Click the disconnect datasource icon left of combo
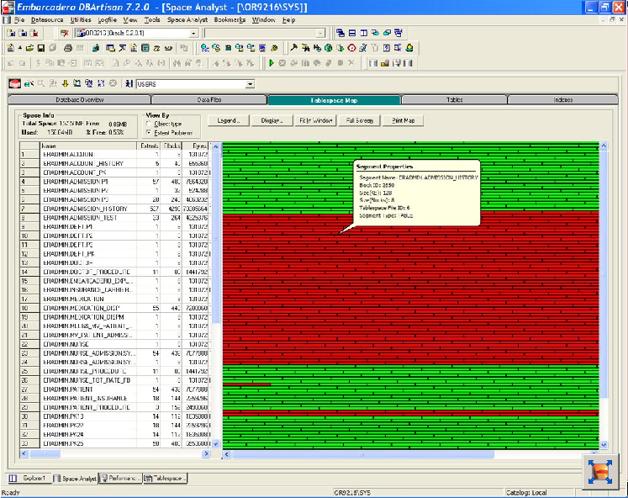Screen dimensions: 628x498 click(65, 34)
